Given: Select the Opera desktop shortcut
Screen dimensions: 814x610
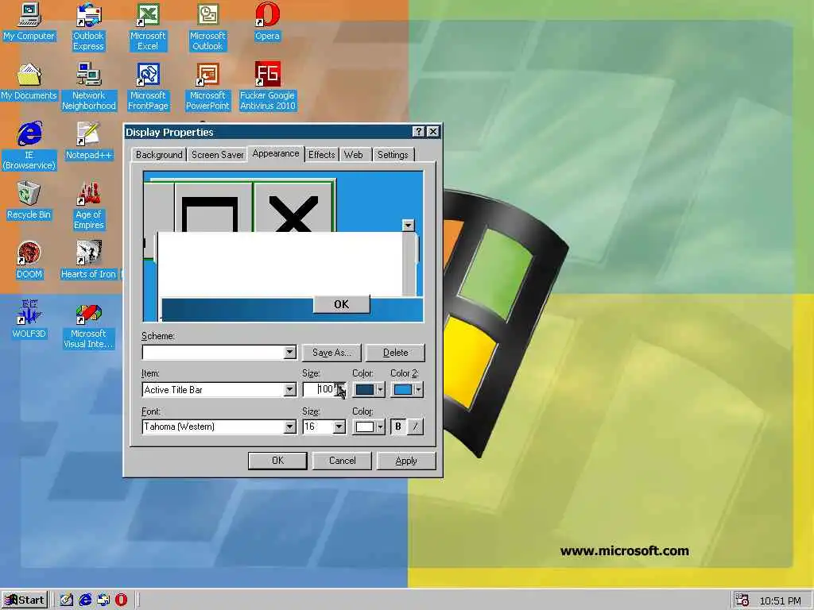Looking at the screenshot, I should click(x=267, y=21).
